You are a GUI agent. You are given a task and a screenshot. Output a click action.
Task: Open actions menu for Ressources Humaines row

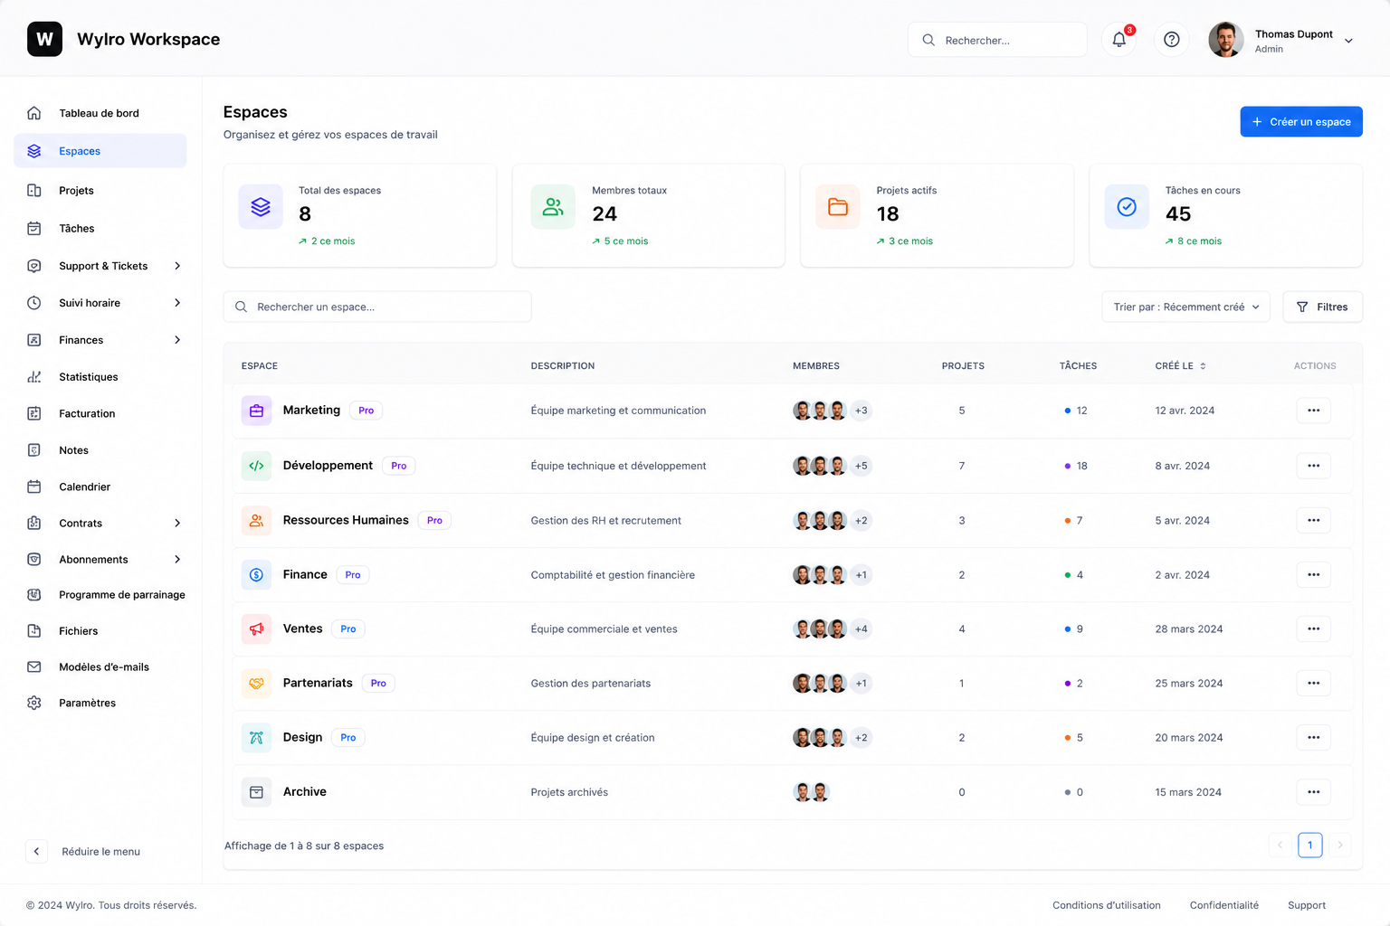(x=1313, y=520)
